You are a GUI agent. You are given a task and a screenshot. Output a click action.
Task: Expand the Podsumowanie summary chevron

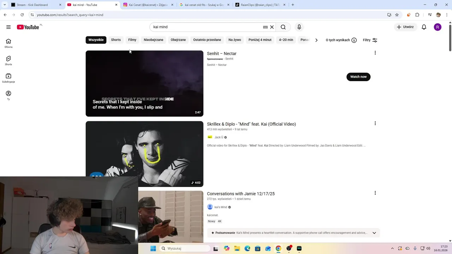tap(374, 233)
